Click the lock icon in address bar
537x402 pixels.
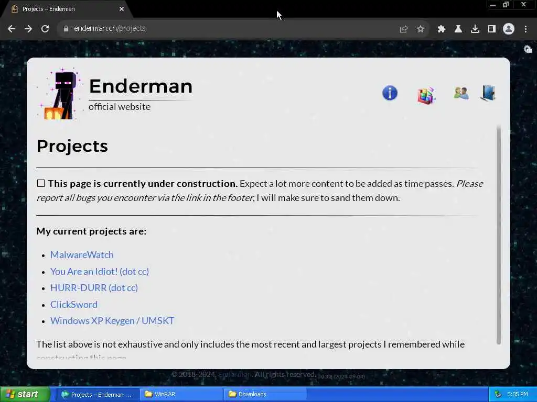click(66, 29)
